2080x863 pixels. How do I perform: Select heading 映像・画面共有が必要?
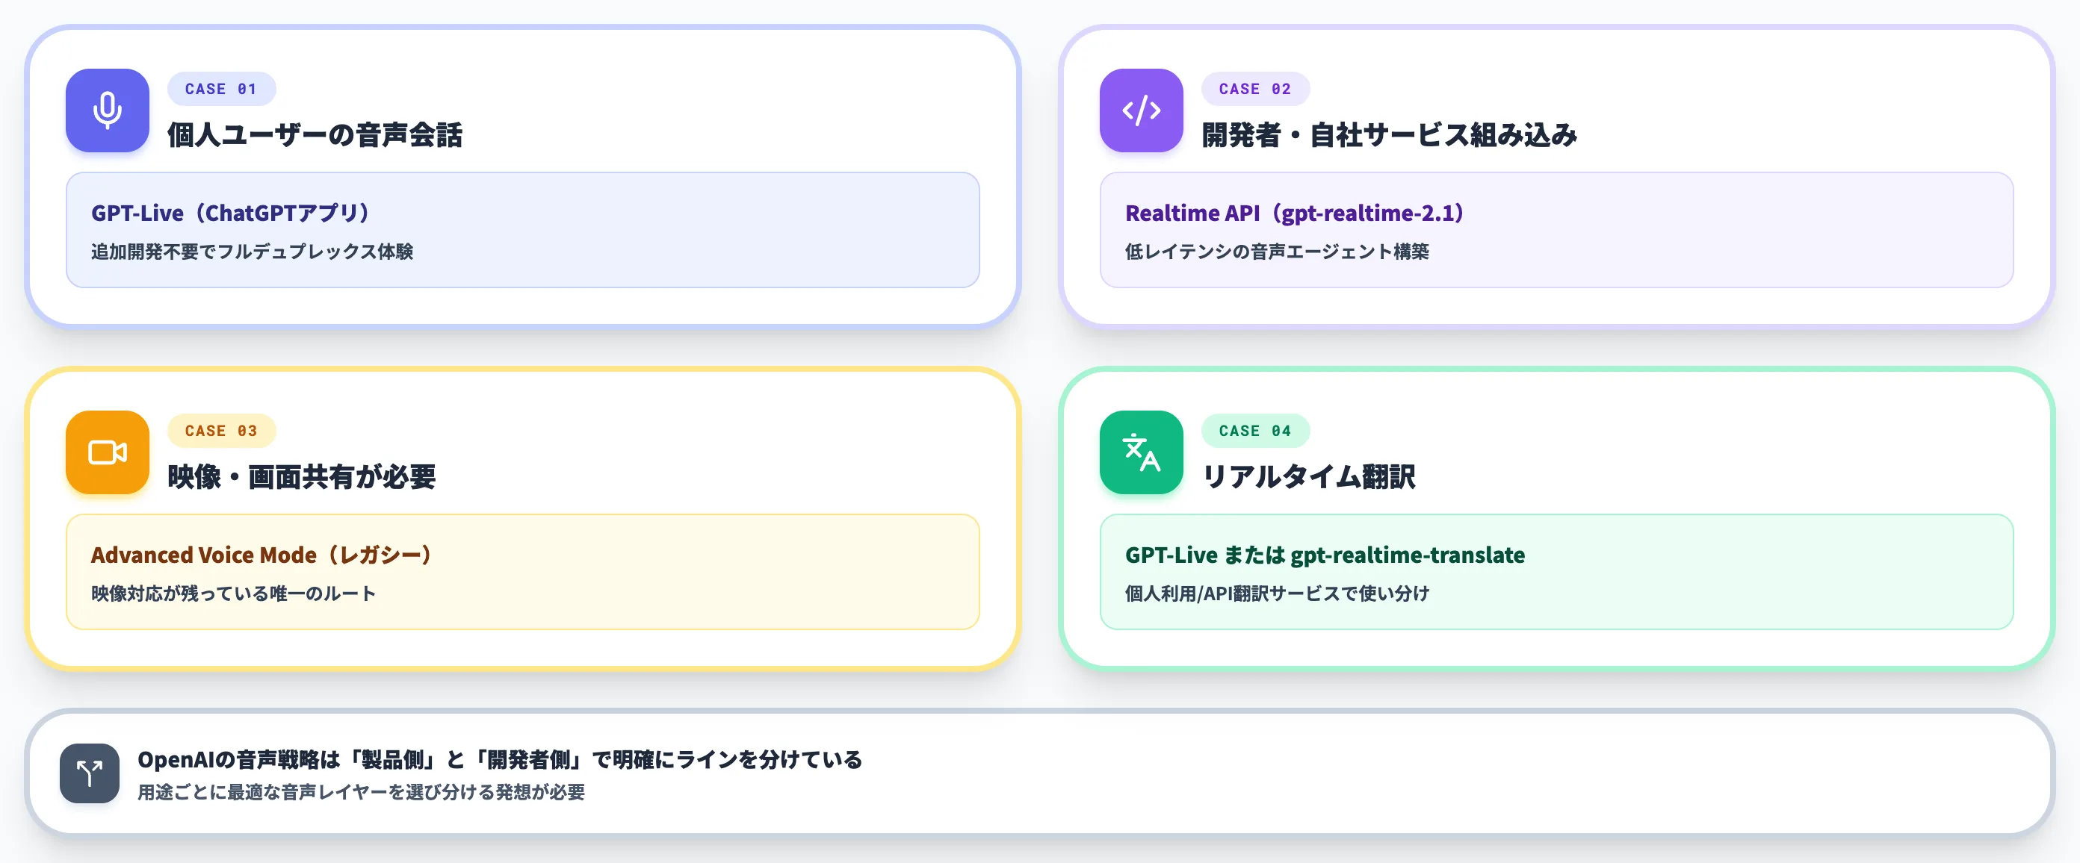301,477
